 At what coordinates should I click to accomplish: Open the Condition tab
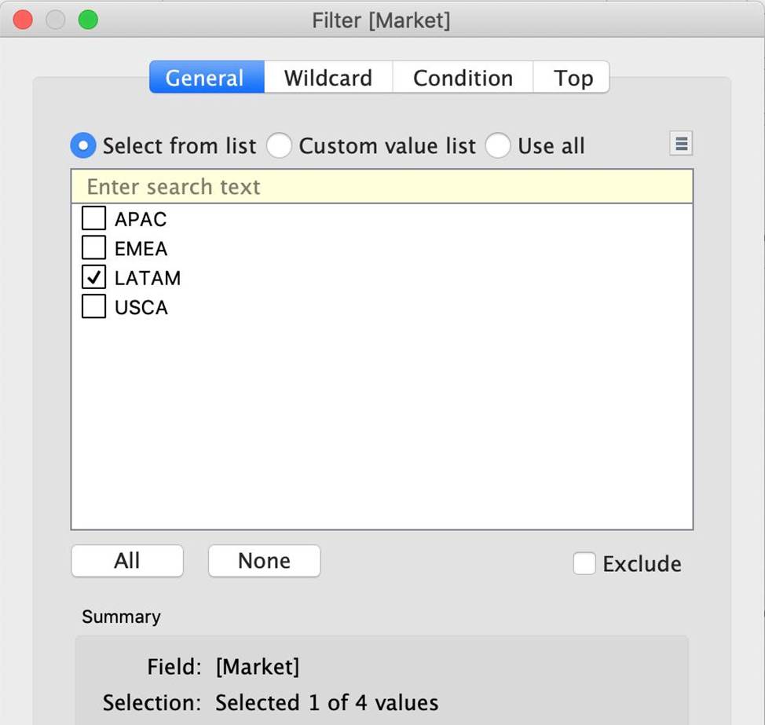tap(463, 78)
